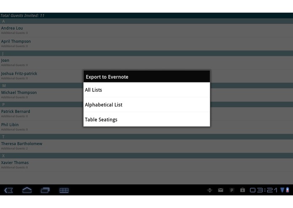Viewport: 293px width, 208px height.
Task: Tap the battery status icon
Action: coord(288,190)
